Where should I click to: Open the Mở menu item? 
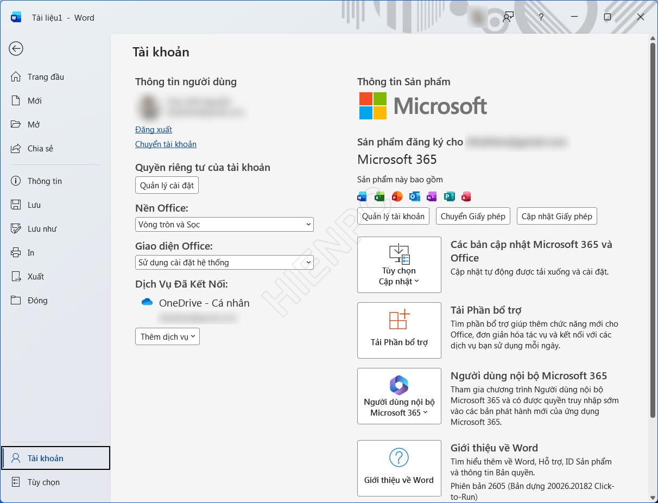tap(55, 124)
